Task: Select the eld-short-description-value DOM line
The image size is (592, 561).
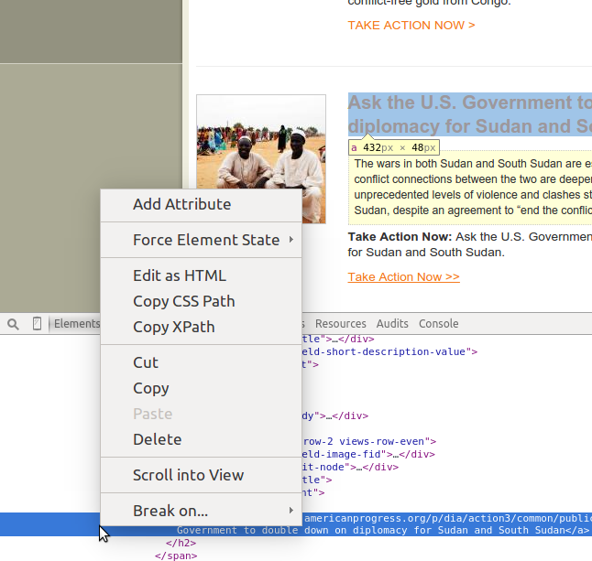Action: tap(389, 351)
